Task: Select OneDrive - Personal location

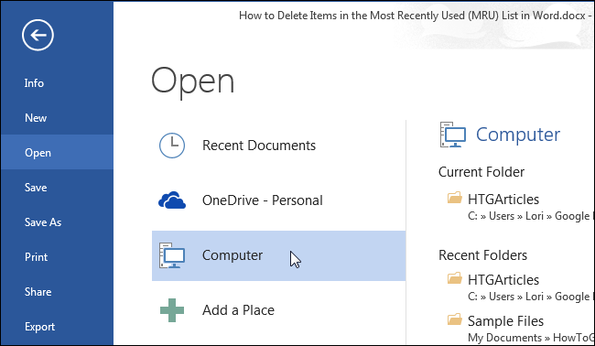Action: pyautogui.click(x=279, y=200)
